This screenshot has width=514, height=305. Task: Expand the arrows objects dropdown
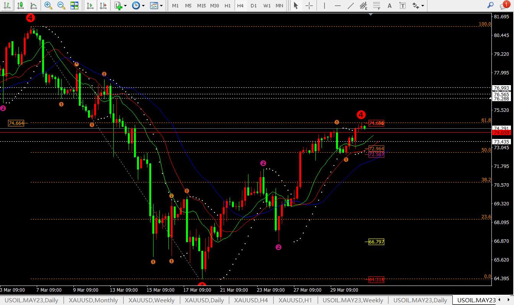point(423,6)
